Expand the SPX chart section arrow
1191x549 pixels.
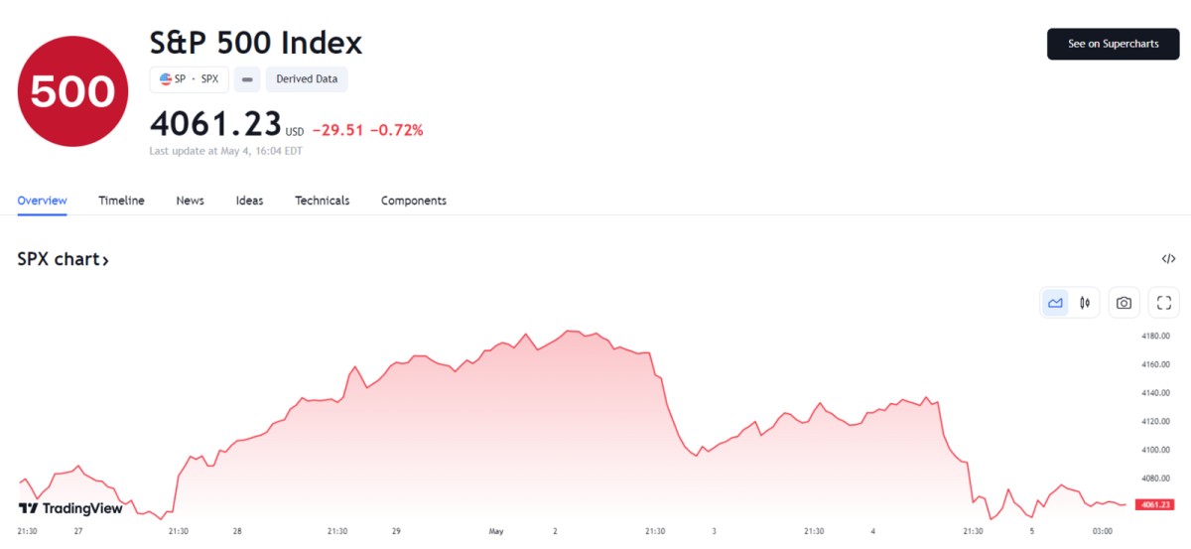coord(105,260)
